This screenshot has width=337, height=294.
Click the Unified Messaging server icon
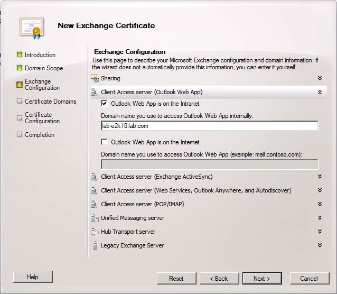(x=95, y=218)
